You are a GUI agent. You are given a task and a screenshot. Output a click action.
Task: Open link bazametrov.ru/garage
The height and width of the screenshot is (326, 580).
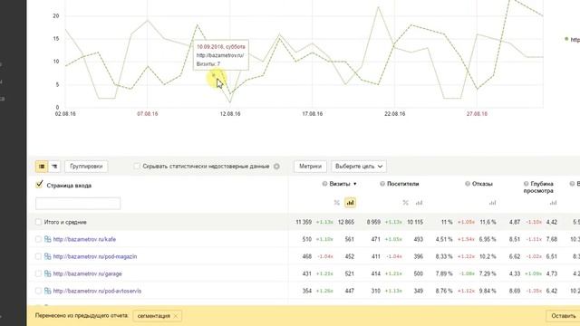[x=87, y=273]
